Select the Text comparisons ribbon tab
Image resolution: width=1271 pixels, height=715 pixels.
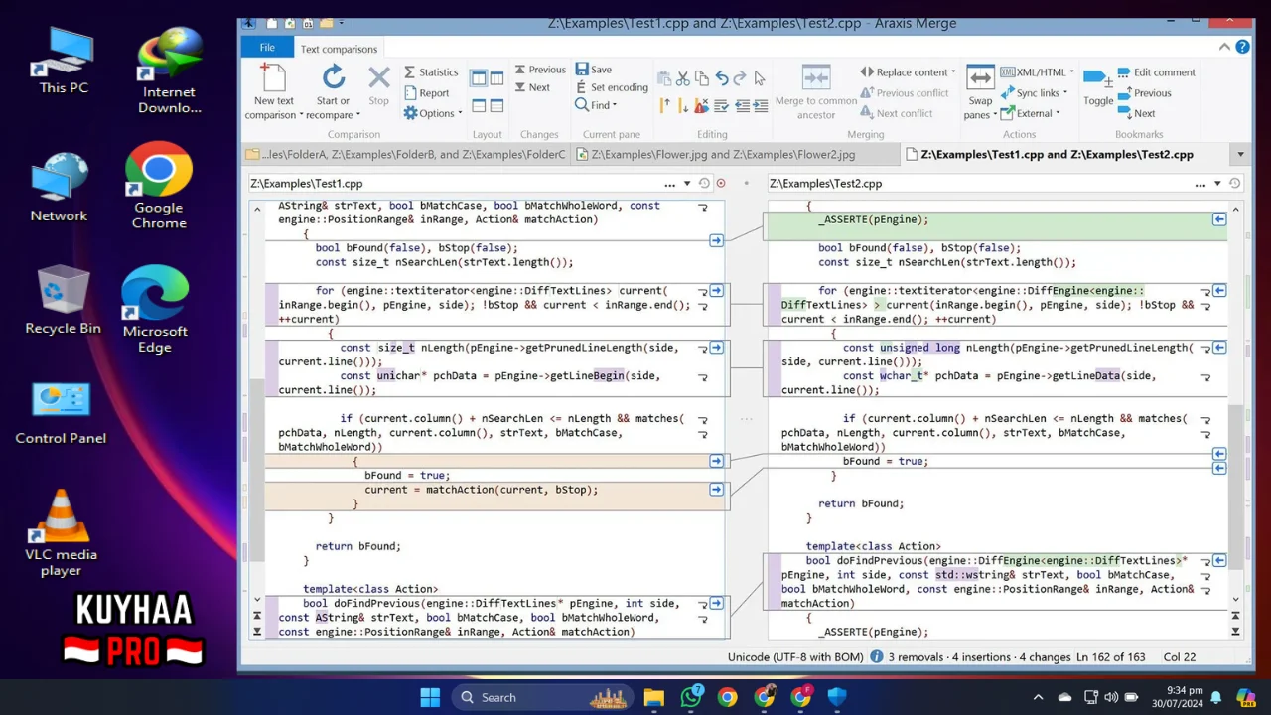[x=339, y=49]
